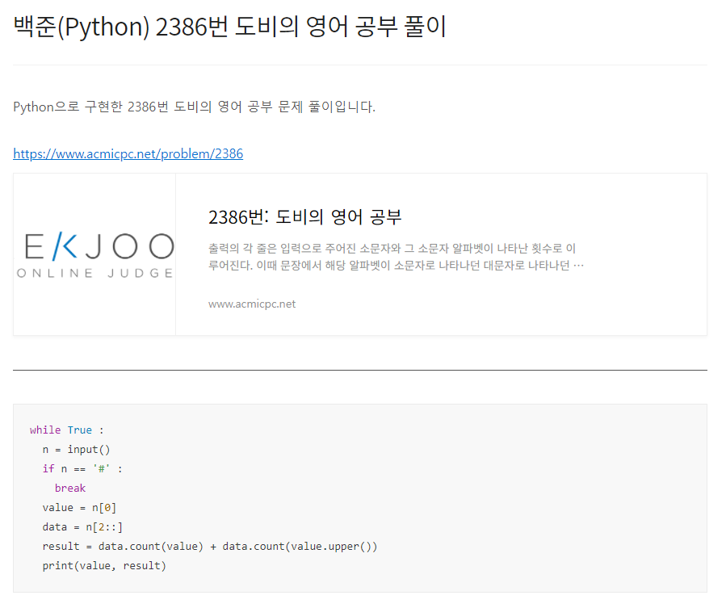Image resolution: width=726 pixels, height=608 pixels.
Task: Click the www.acmicpc.net domain text in the card
Action: [x=252, y=304]
